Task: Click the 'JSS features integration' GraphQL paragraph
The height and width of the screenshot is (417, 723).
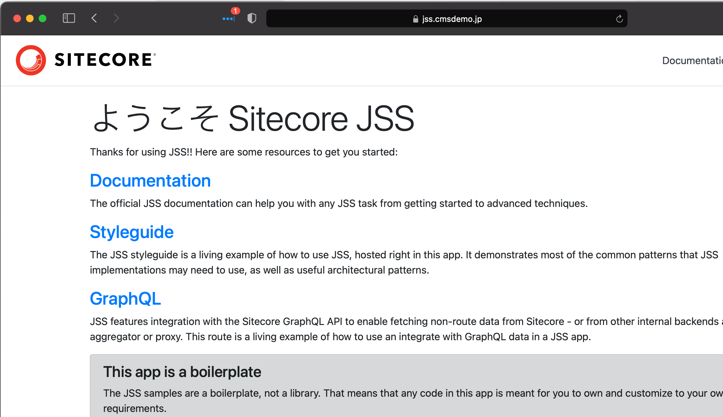Action: [406, 329]
